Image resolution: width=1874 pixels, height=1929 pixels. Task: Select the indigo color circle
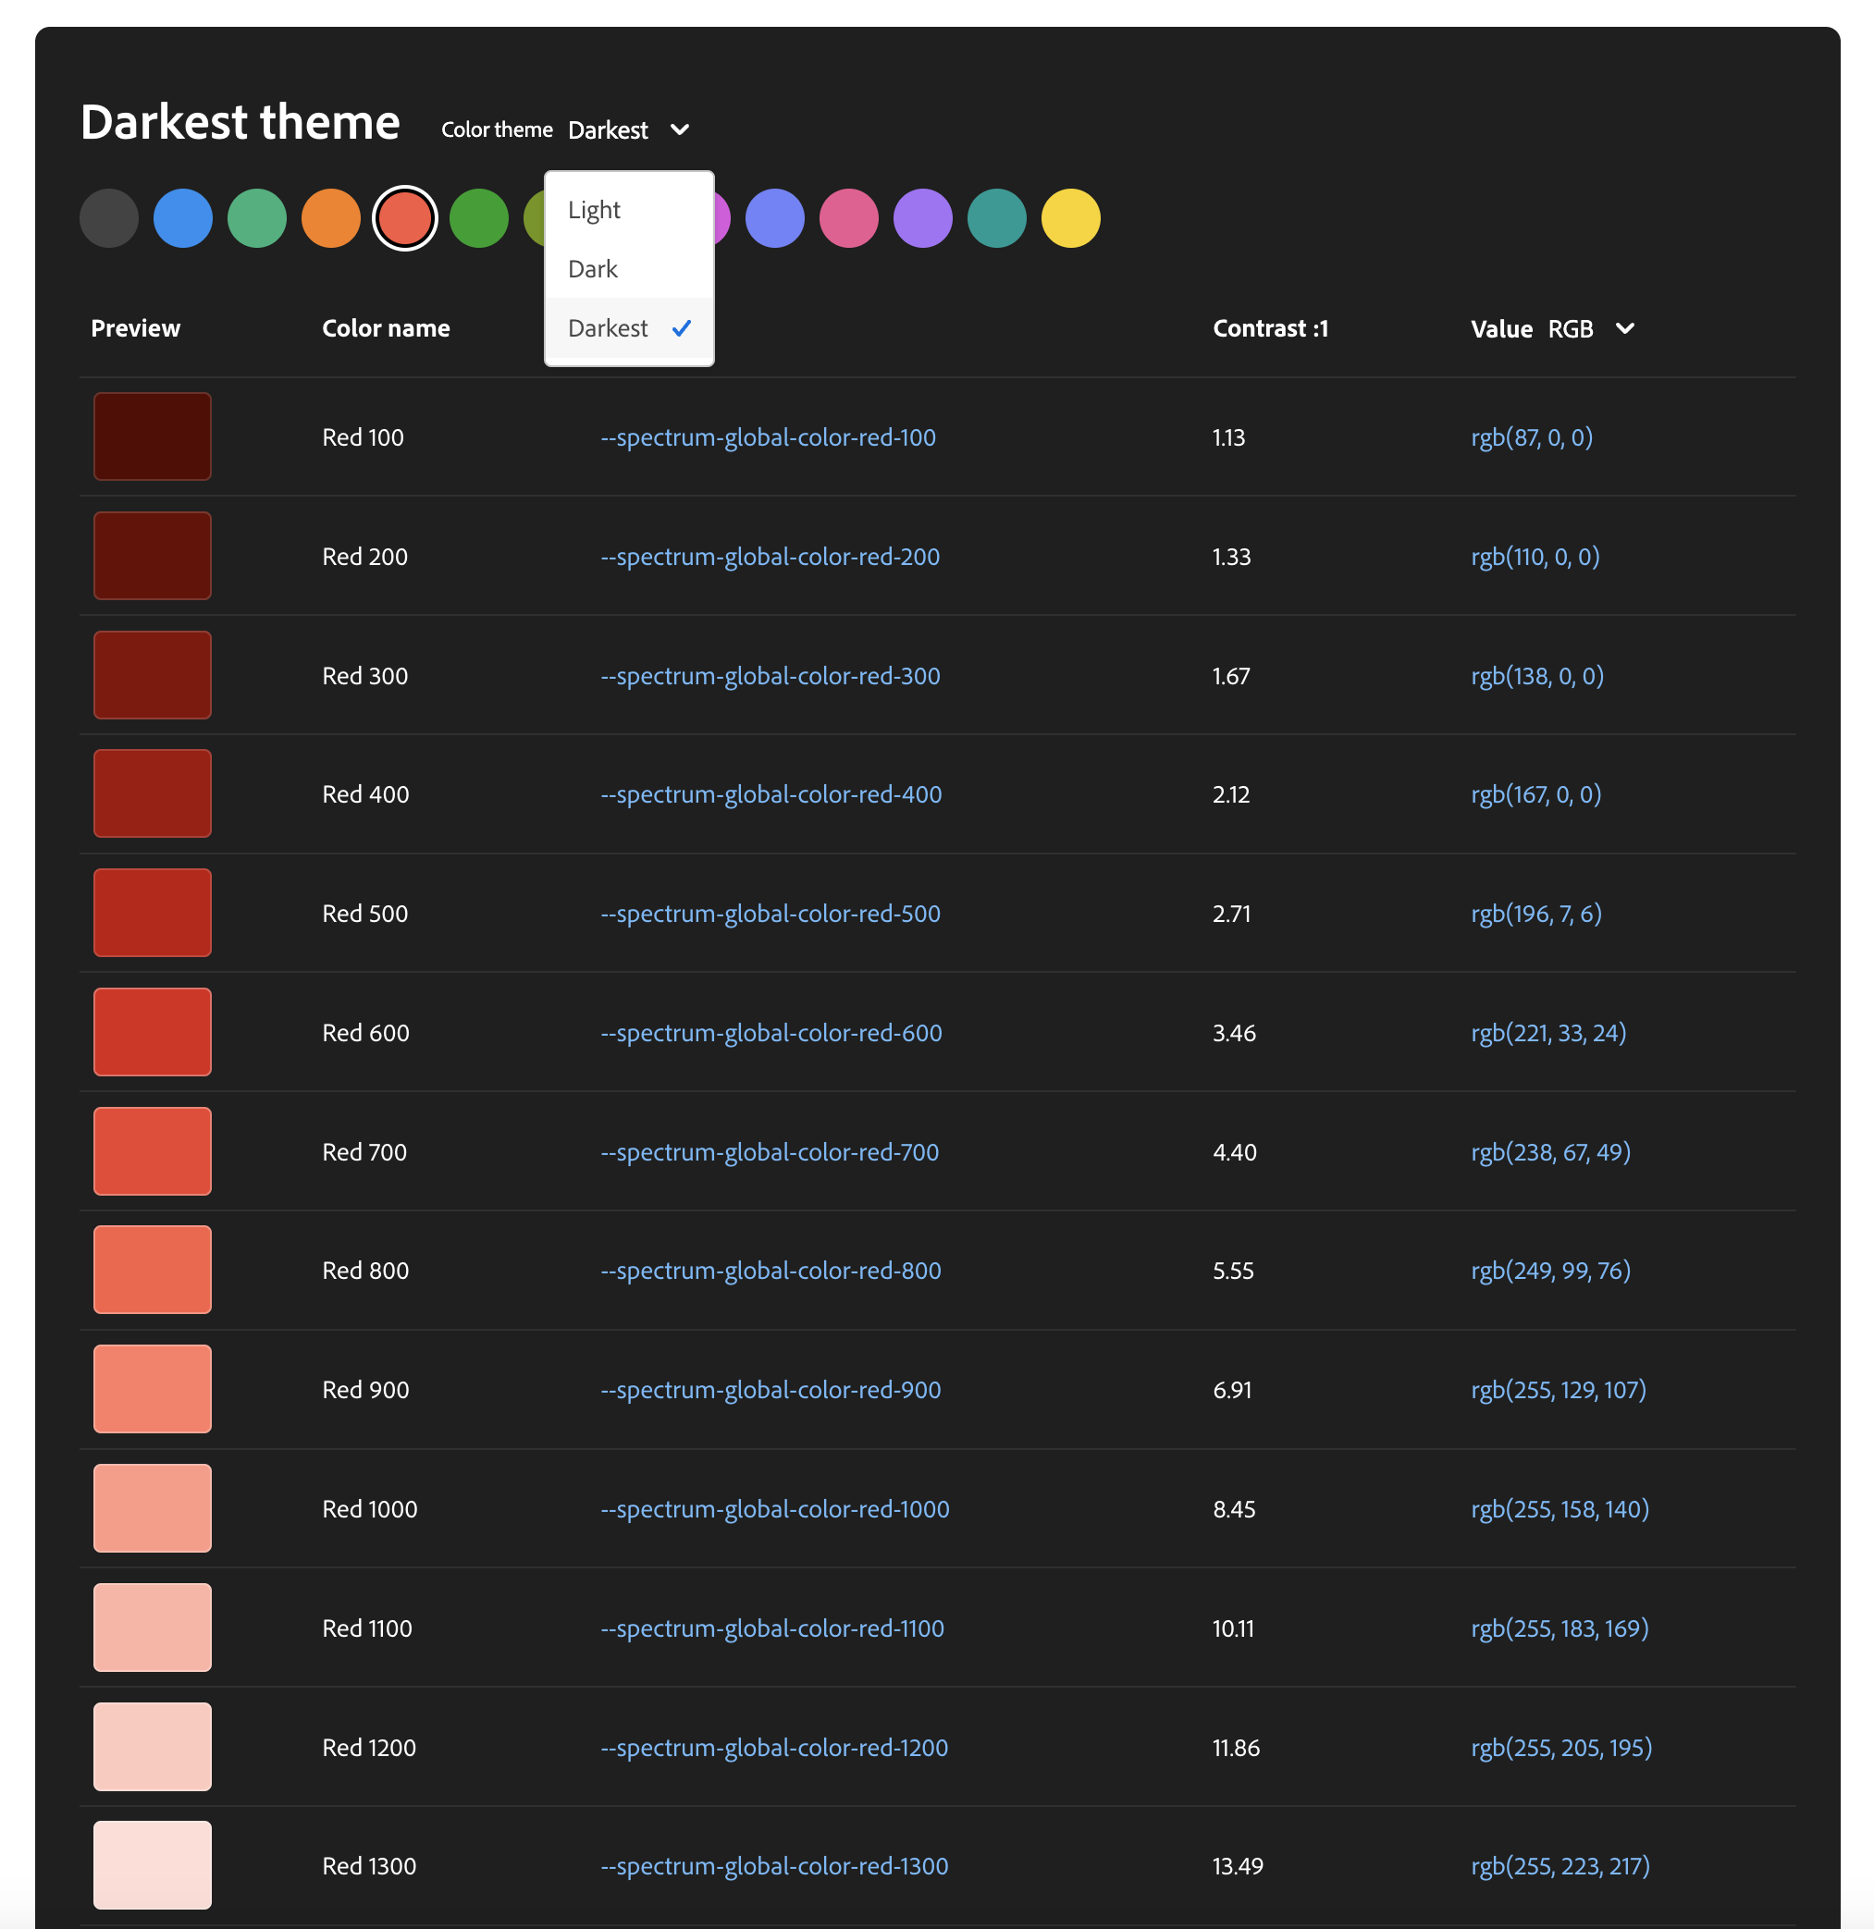pyautogui.click(x=774, y=218)
